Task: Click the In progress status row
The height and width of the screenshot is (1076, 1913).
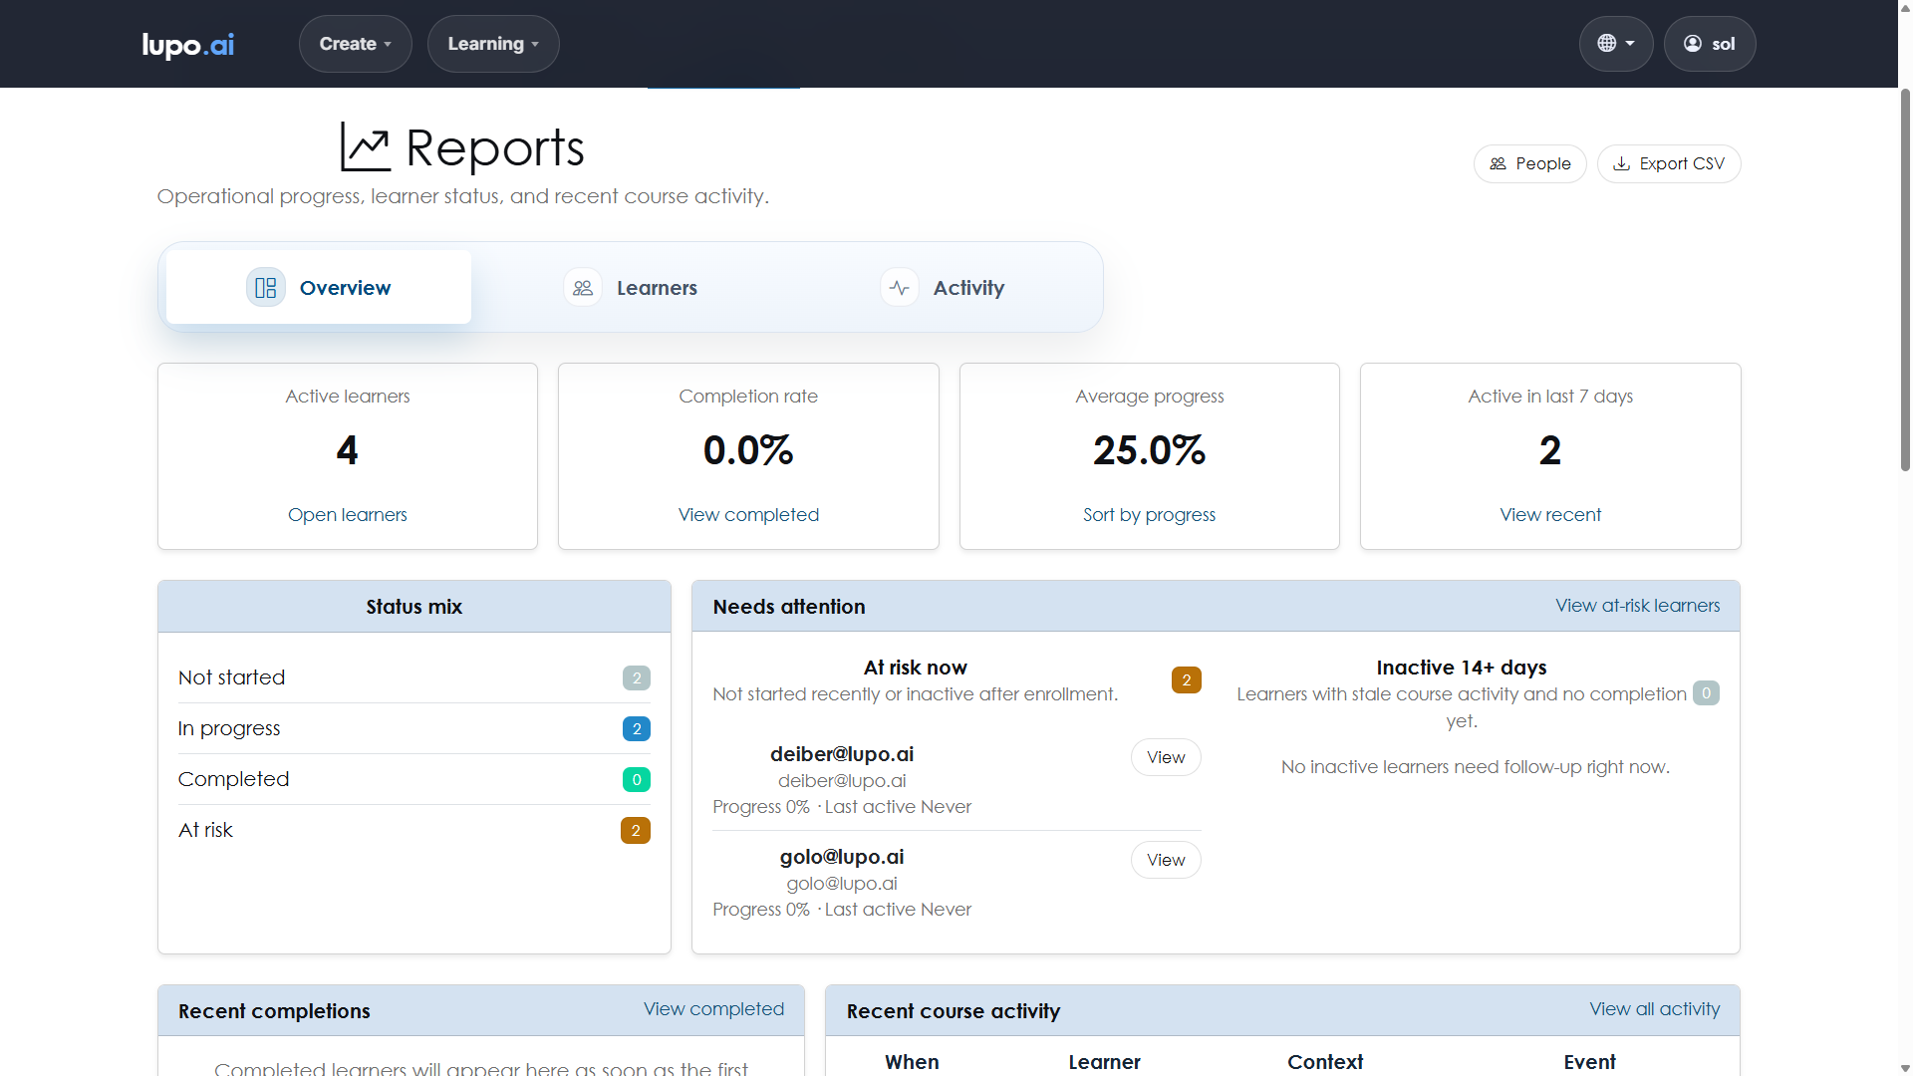Action: tap(414, 728)
